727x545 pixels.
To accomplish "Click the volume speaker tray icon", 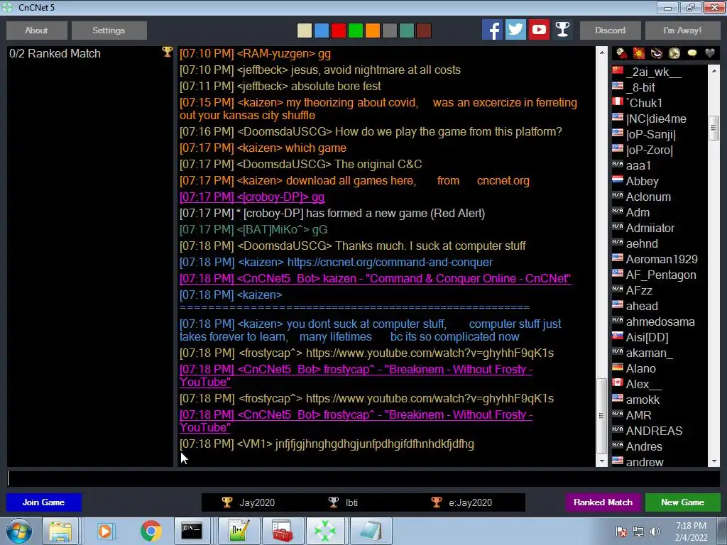I will click(x=655, y=532).
